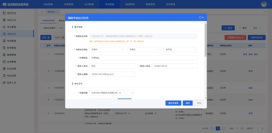272x133 pixels.
Task: Tick the checkbox for row 110000004
Action: click(x=43, y=113)
